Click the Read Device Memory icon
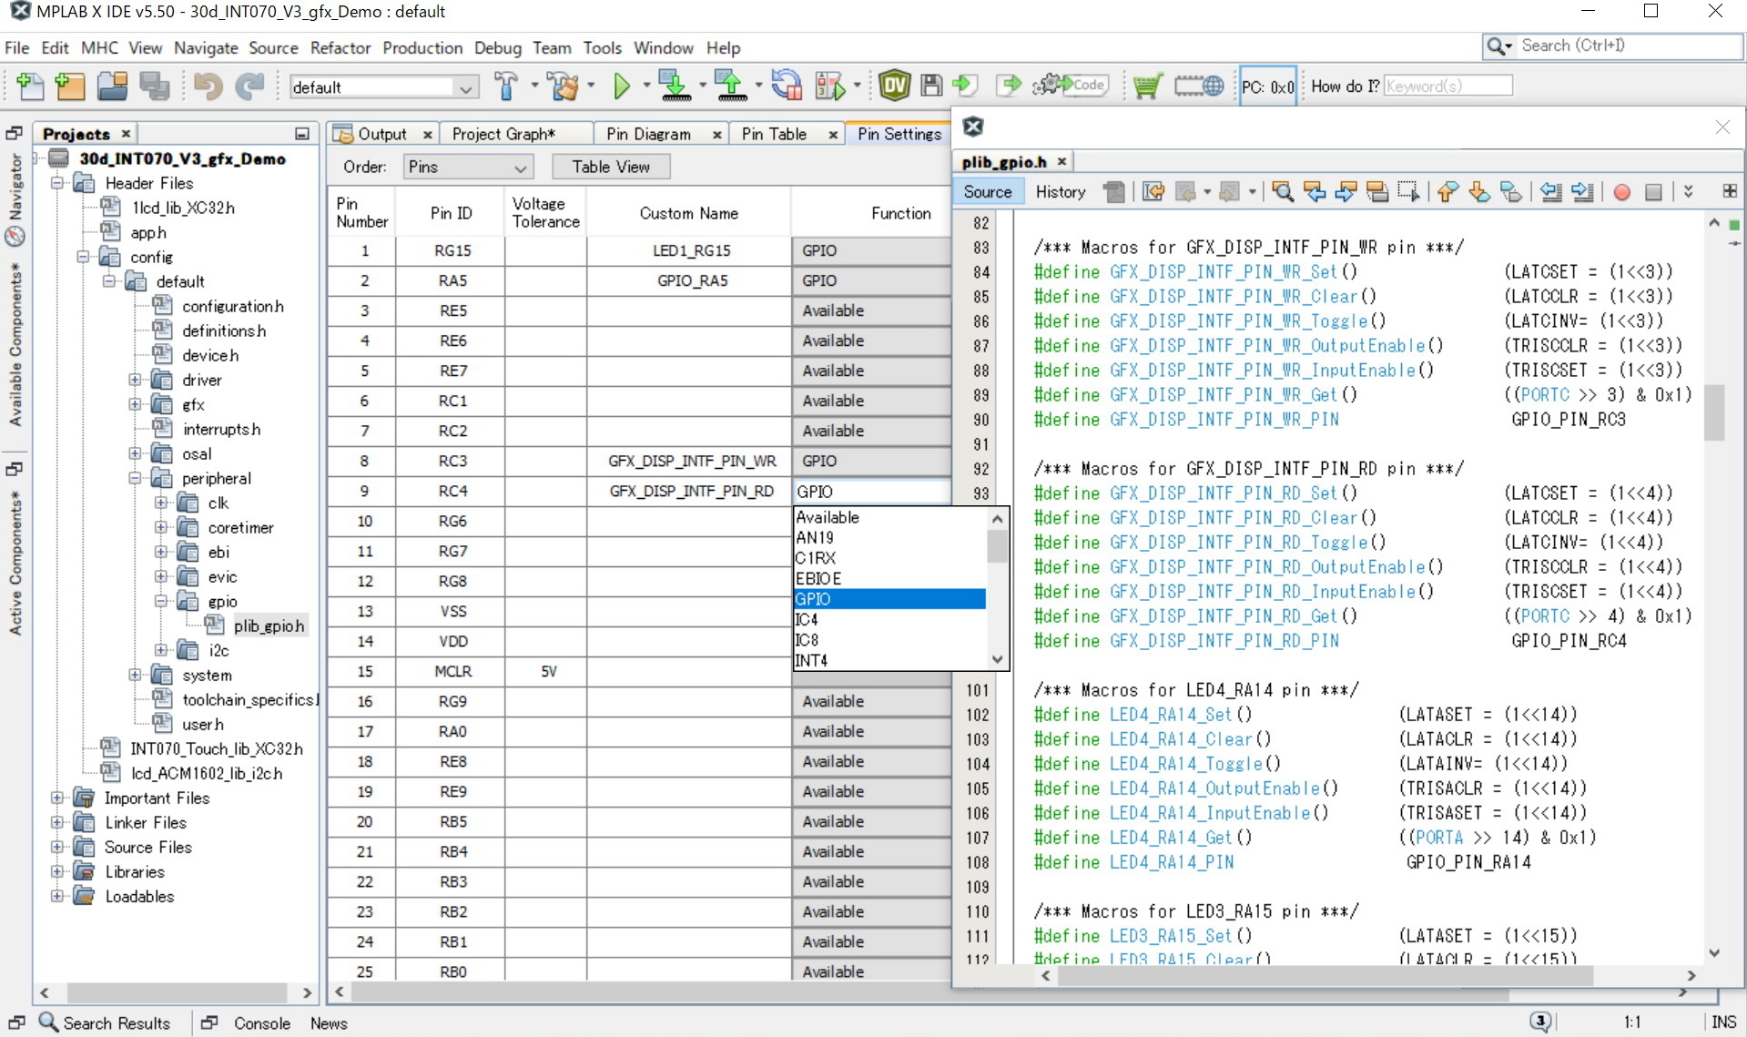 pos(730,86)
